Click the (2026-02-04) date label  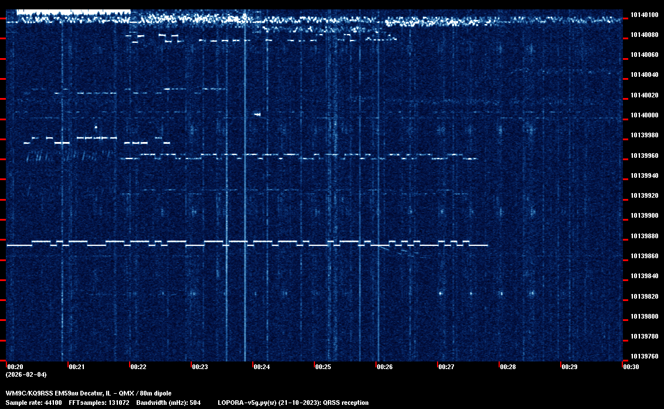[x=26, y=374]
